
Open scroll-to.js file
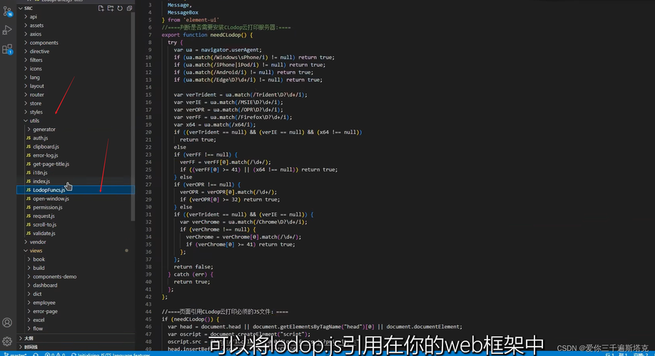pyautogui.click(x=76, y=225)
